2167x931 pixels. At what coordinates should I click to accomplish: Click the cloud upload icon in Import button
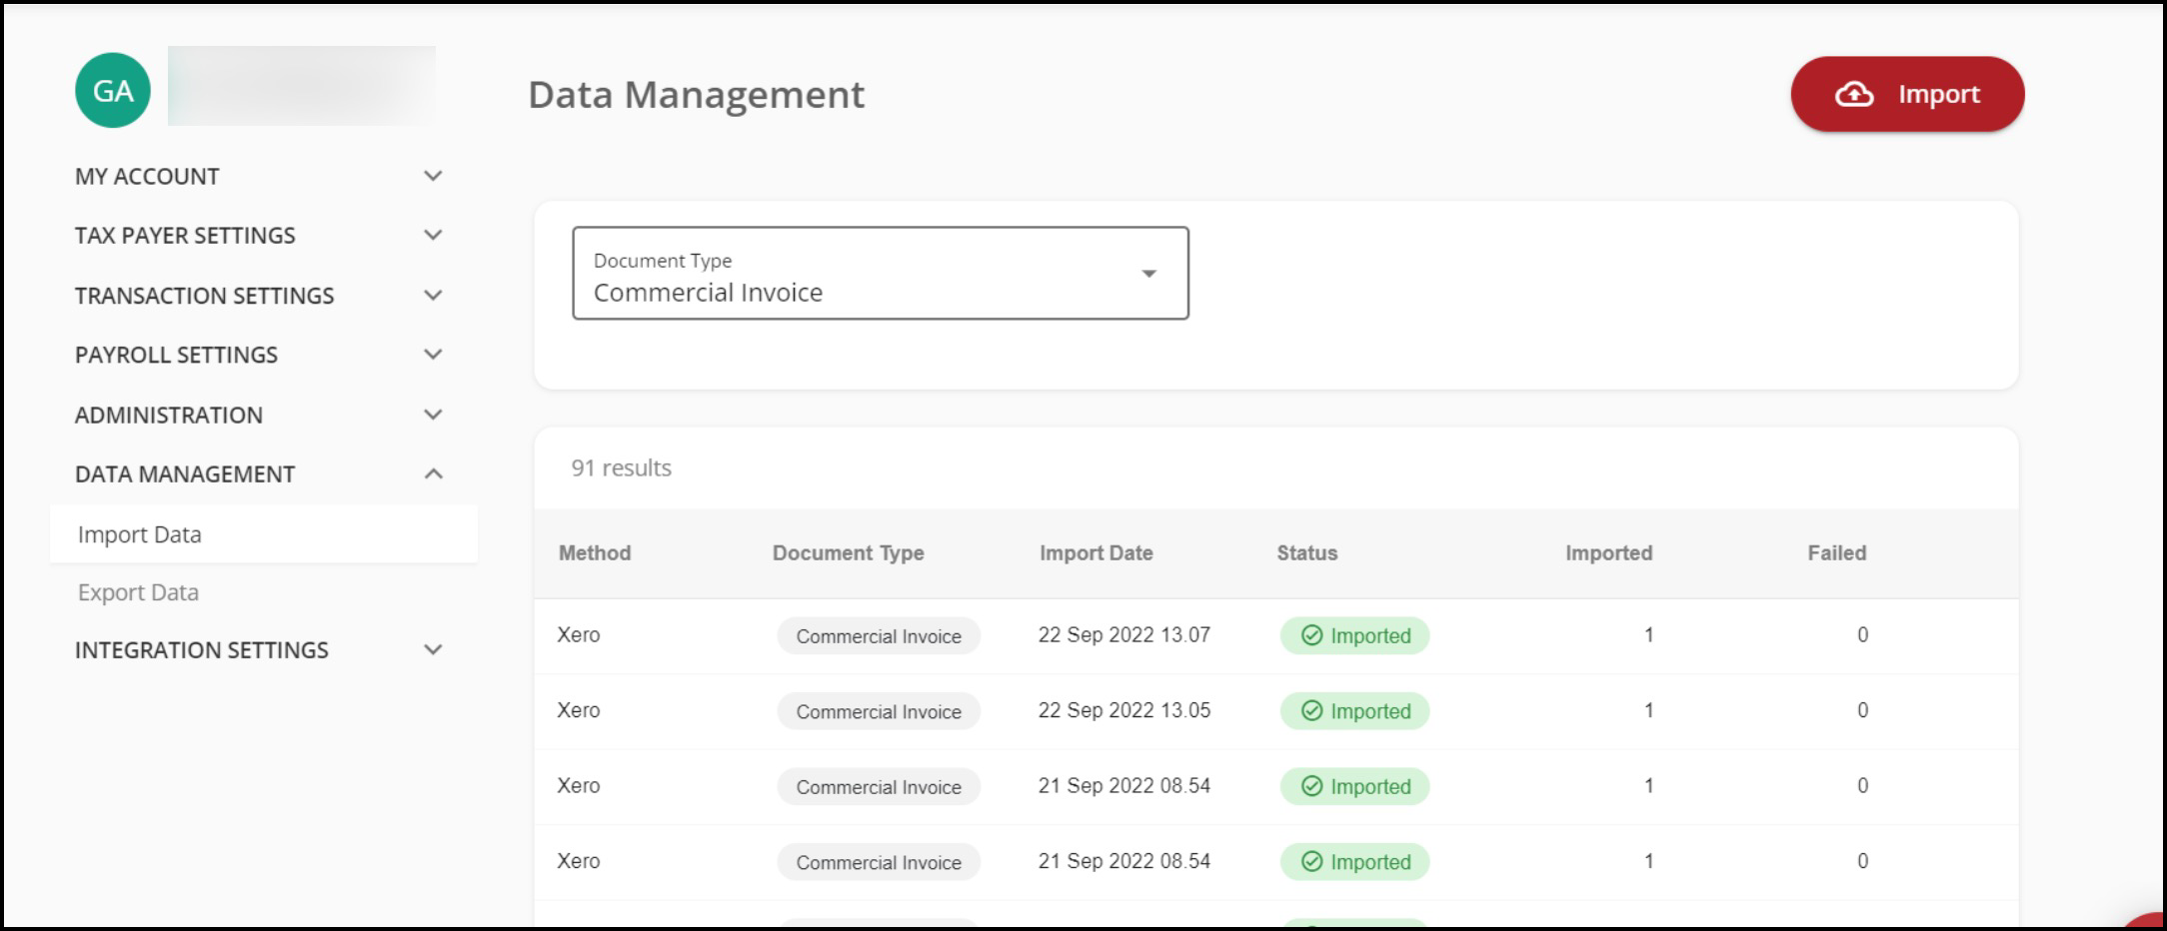(1854, 94)
